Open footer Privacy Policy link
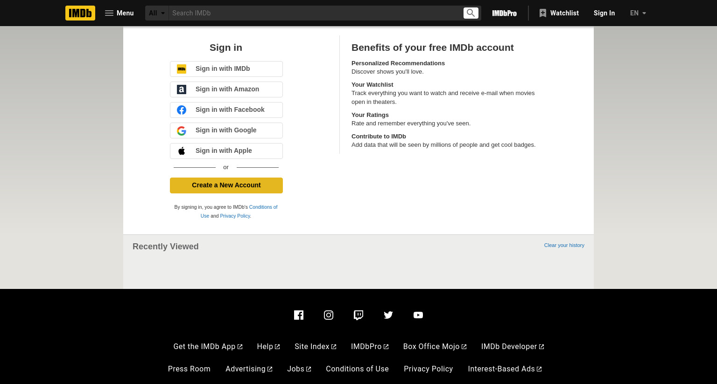 click(428, 369)
